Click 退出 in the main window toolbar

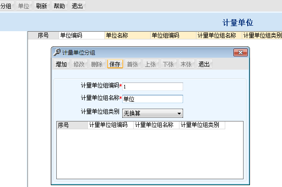[77, 6]
